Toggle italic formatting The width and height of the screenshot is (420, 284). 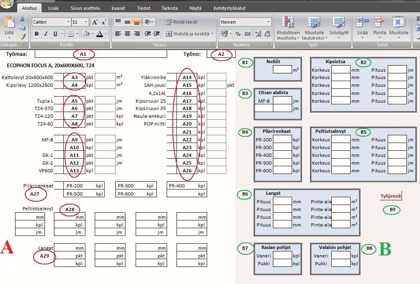click(46, 34)
